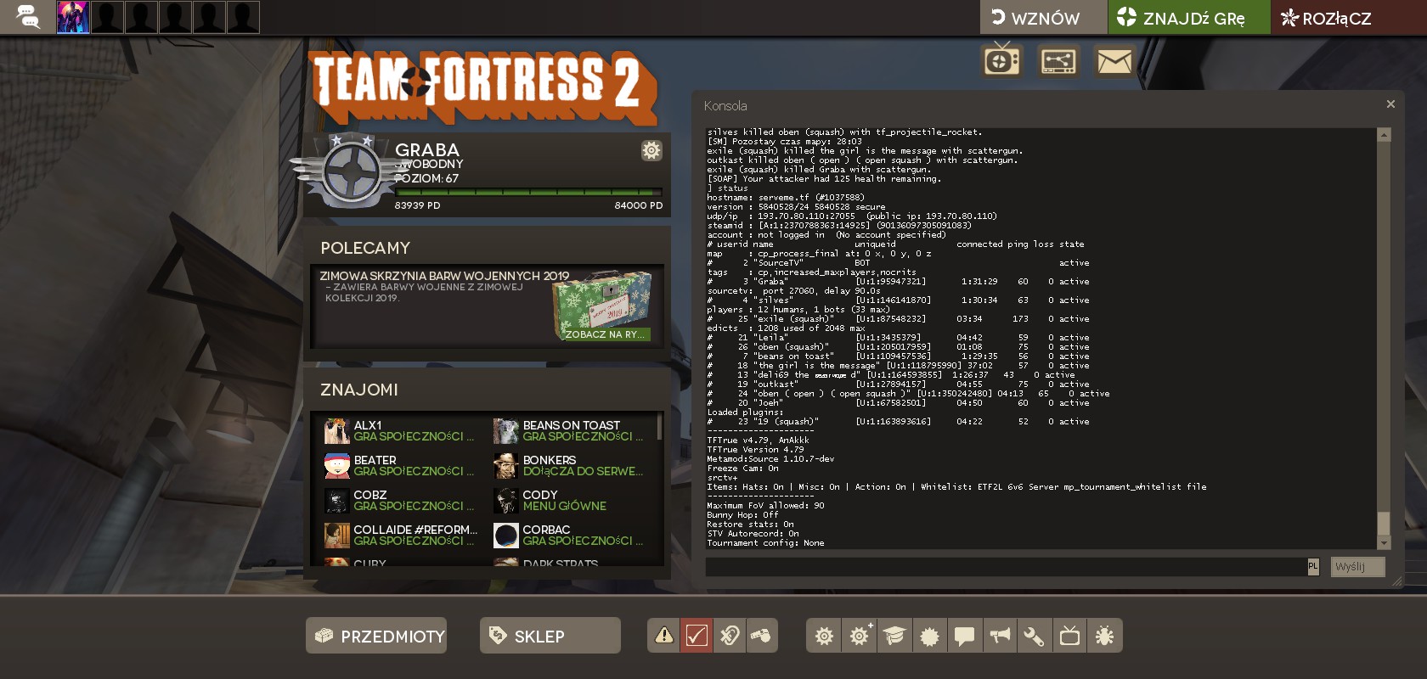This screenshot has width=1427, height=679.
Task: Click the ZNAJOMI section heading
Action: (x=359, y=390)
